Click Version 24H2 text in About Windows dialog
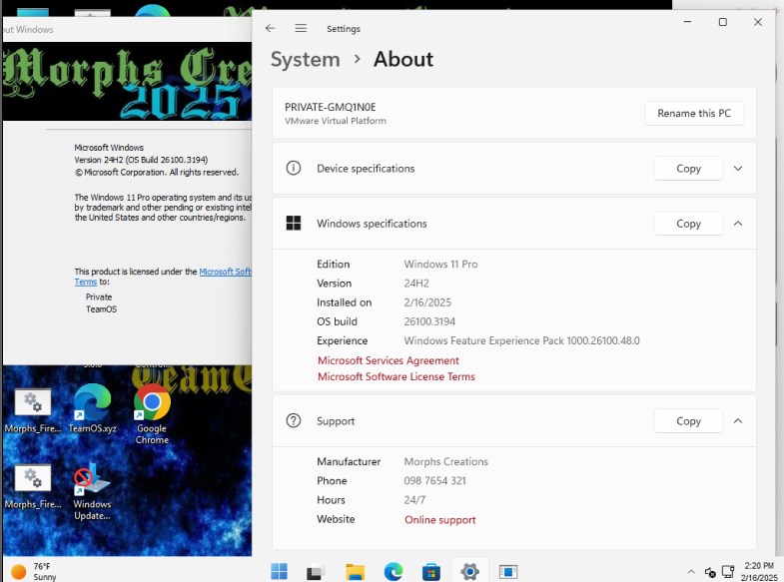 tap(141, 160)
